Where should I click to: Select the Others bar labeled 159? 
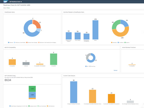tap(95, 30)
